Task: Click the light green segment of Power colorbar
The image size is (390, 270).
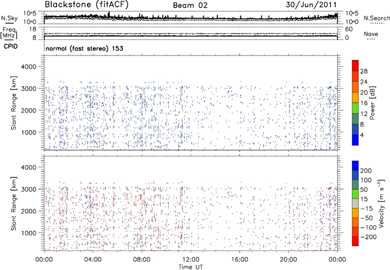Action: pyautogui.click(x=355, y=108)
